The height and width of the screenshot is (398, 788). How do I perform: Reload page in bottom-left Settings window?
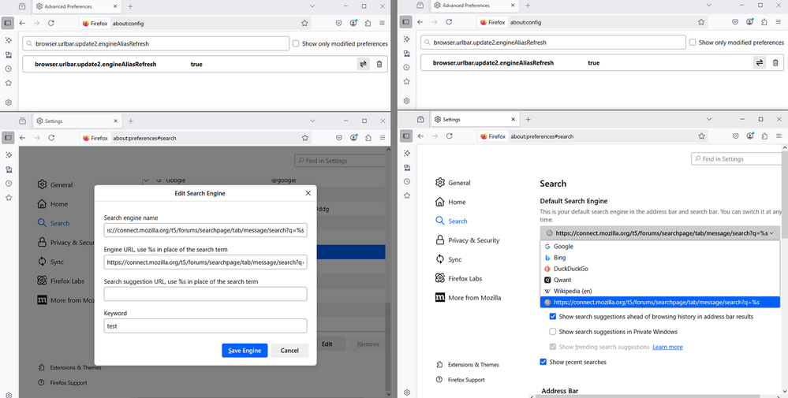(51, 137)
